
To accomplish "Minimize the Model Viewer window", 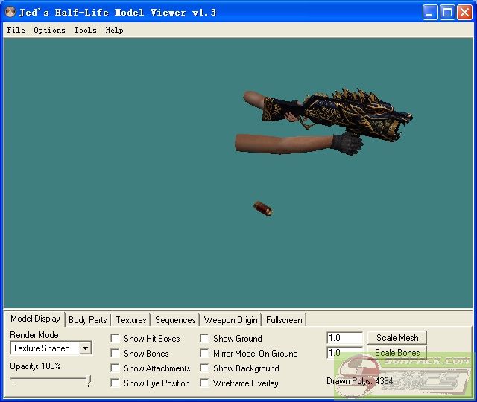I will [x=431, y=12].
